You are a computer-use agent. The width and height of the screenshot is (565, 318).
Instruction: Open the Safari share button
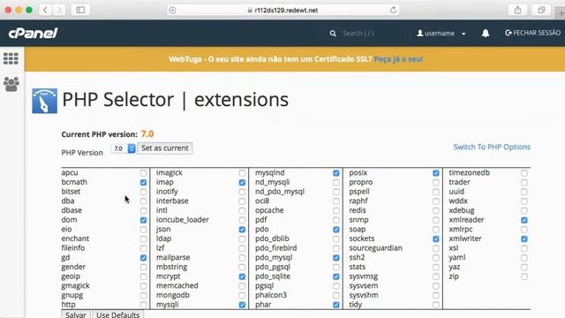(518, 10)
